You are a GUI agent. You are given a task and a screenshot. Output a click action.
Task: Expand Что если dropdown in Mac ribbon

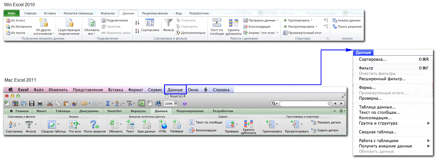click(x=80, y=124)
